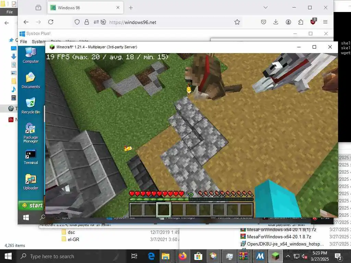Select the MesaForWindows-x64-20.1.8.7z file
The width and height of the screenshot is (351, 263).
pyautogui.click(x=279, y=237)
